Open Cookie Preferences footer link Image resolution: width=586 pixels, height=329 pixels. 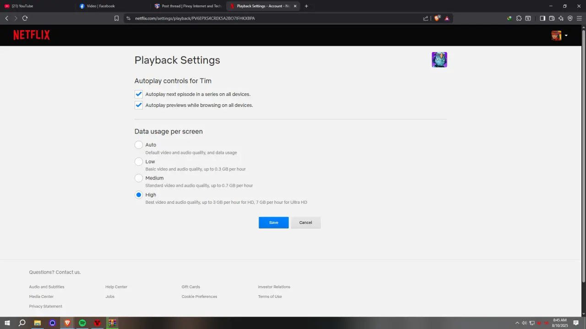point(199,297)
